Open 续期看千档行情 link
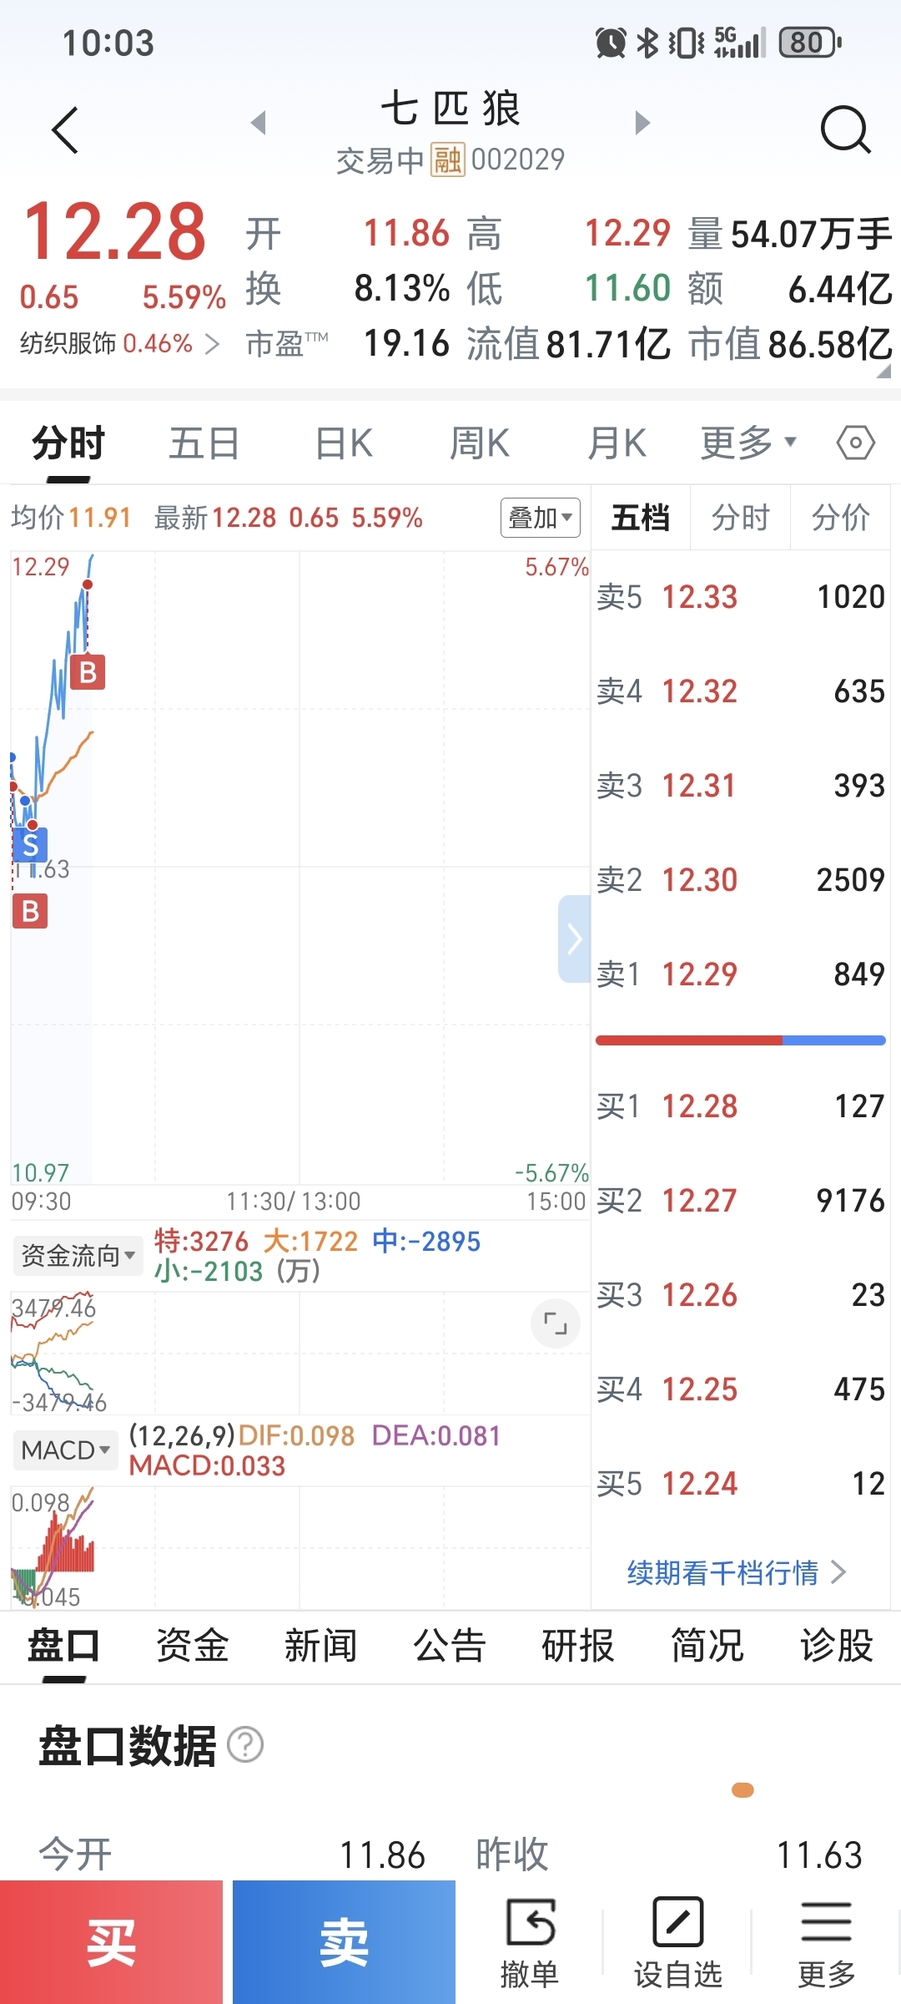This screenshot has width=901, height=2004. [735, 1573]
